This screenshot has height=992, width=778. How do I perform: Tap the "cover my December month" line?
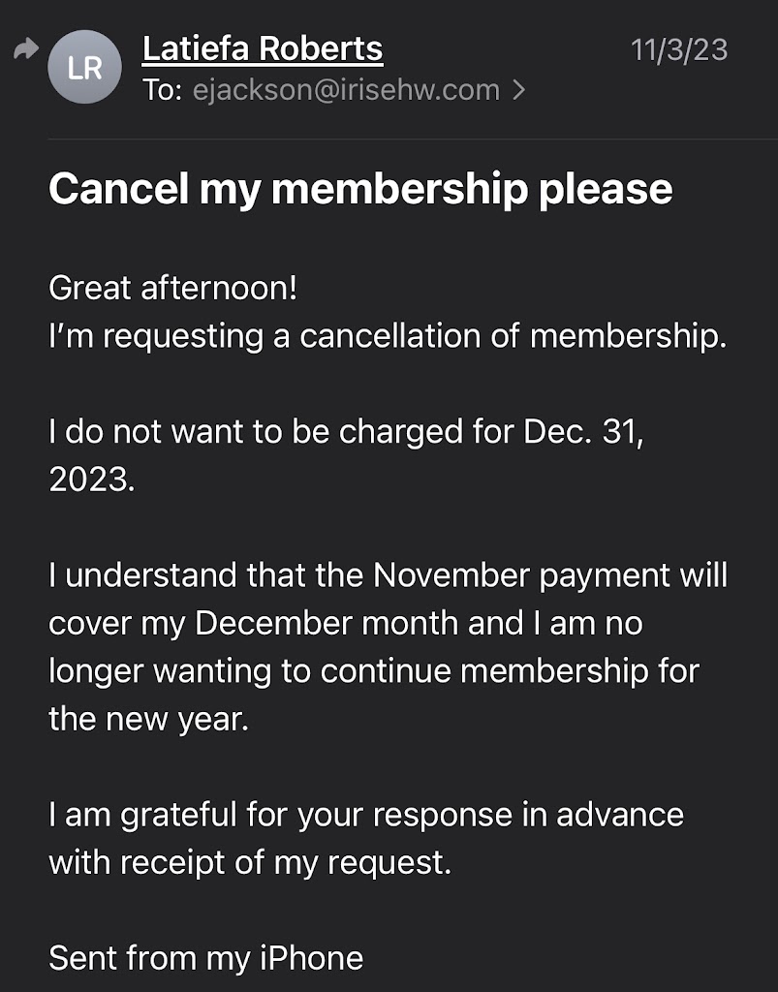tap(346, 623)
